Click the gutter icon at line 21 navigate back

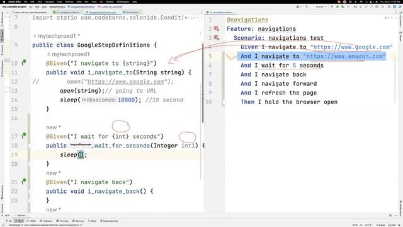(24, 181)
